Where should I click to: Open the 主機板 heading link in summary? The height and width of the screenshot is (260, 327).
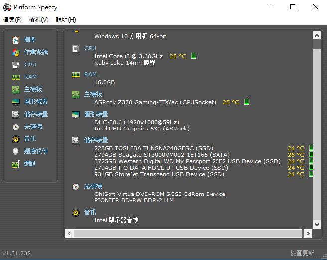pyautogui.click(x=93, y=94)
